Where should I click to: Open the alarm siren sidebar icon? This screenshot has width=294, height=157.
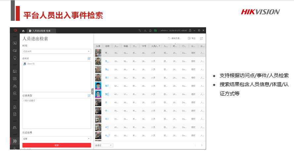point(15,107)
